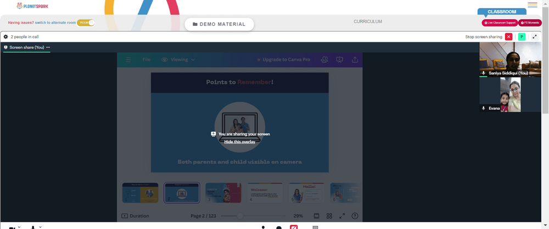Image resolution: width=549 pixels, height=229 pixels.
Task: Click the 29% zoom value
Action: [298, 216]
